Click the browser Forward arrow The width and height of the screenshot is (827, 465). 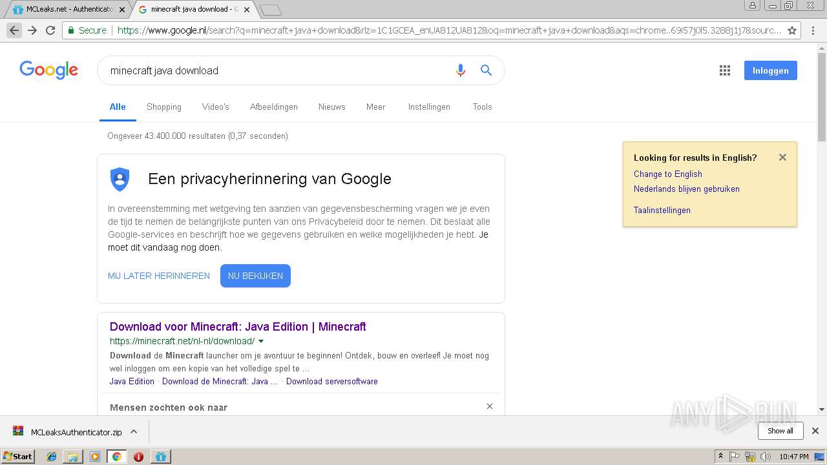click(x=32, y=30)
